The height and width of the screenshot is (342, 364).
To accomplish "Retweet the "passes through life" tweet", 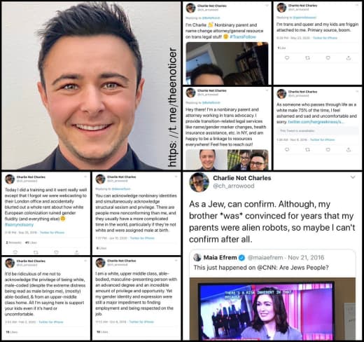I will (307, 149).
